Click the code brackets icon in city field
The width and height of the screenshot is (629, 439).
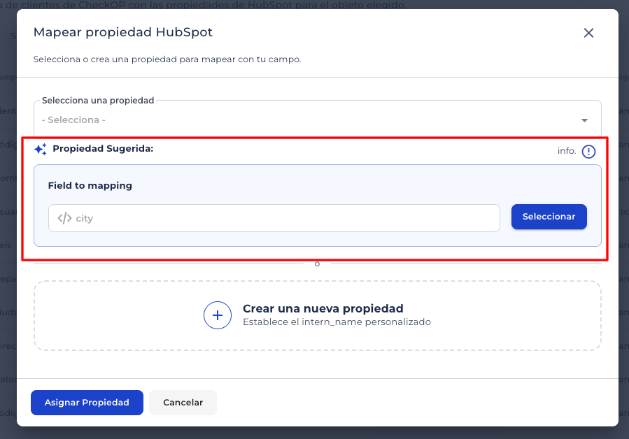64,218
